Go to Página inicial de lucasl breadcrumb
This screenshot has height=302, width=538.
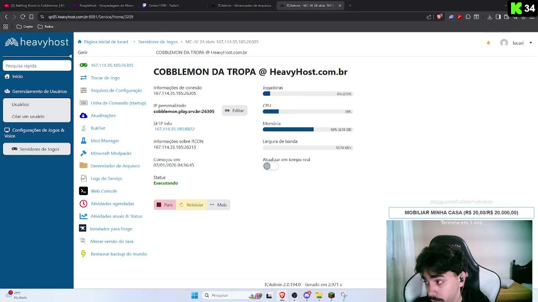[x=106, y=42]
